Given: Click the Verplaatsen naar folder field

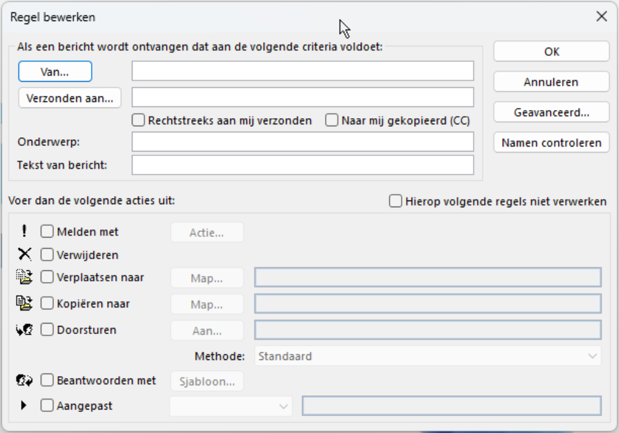Looking at the screenshot, I should tap(428, 277).
